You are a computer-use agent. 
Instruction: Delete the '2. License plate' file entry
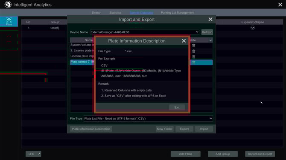tap(193, 51)
